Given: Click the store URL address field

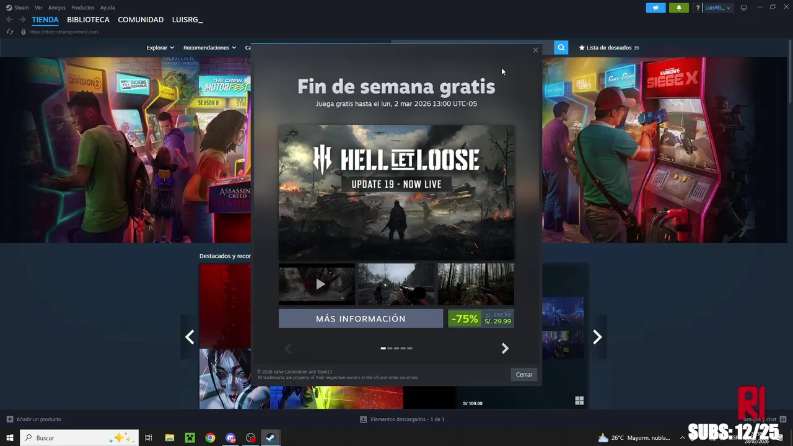Looking at the screenshot, I should (64, 32).
